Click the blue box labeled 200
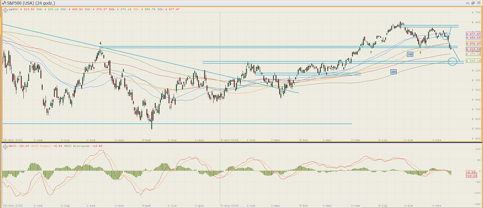The image size is (483, 208). [x=393, y=72]
